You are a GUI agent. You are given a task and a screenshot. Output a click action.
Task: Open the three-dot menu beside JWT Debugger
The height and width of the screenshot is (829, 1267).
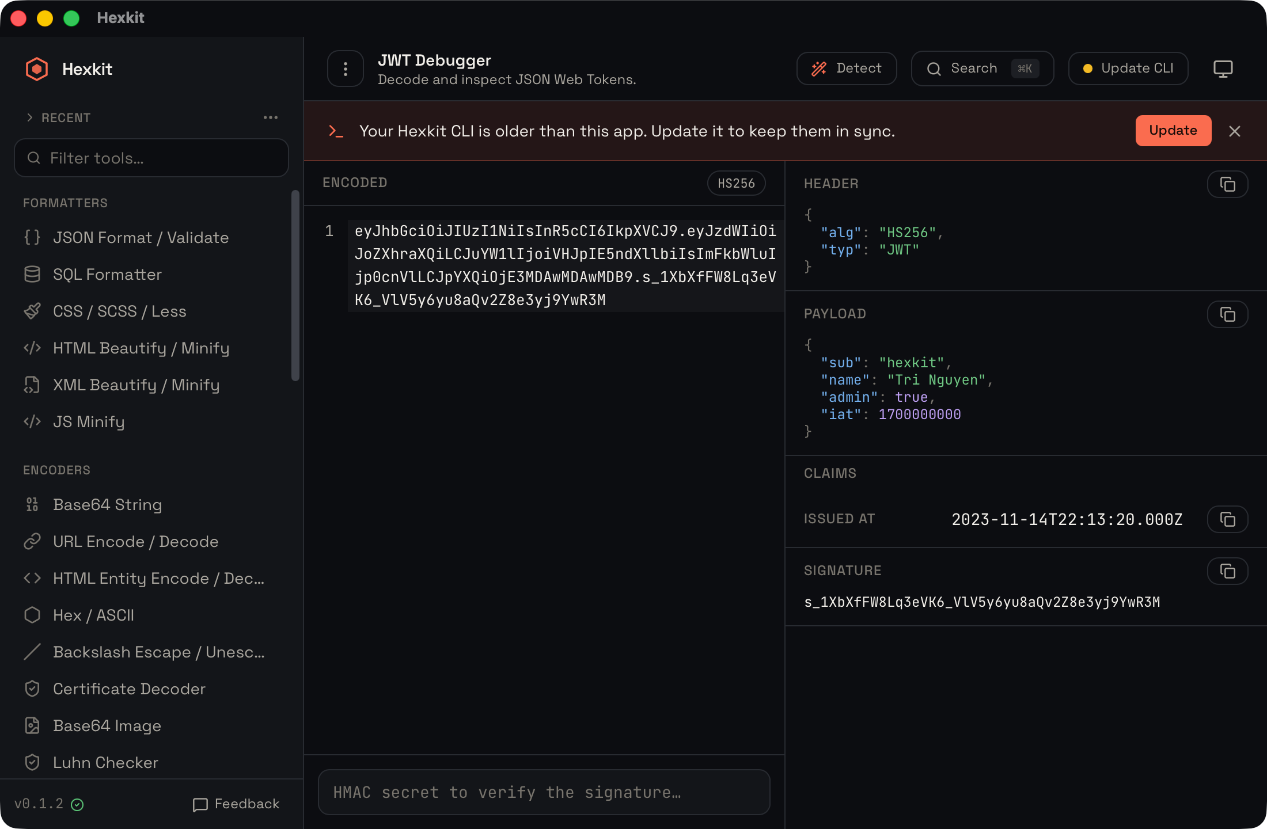click(346, 69)
